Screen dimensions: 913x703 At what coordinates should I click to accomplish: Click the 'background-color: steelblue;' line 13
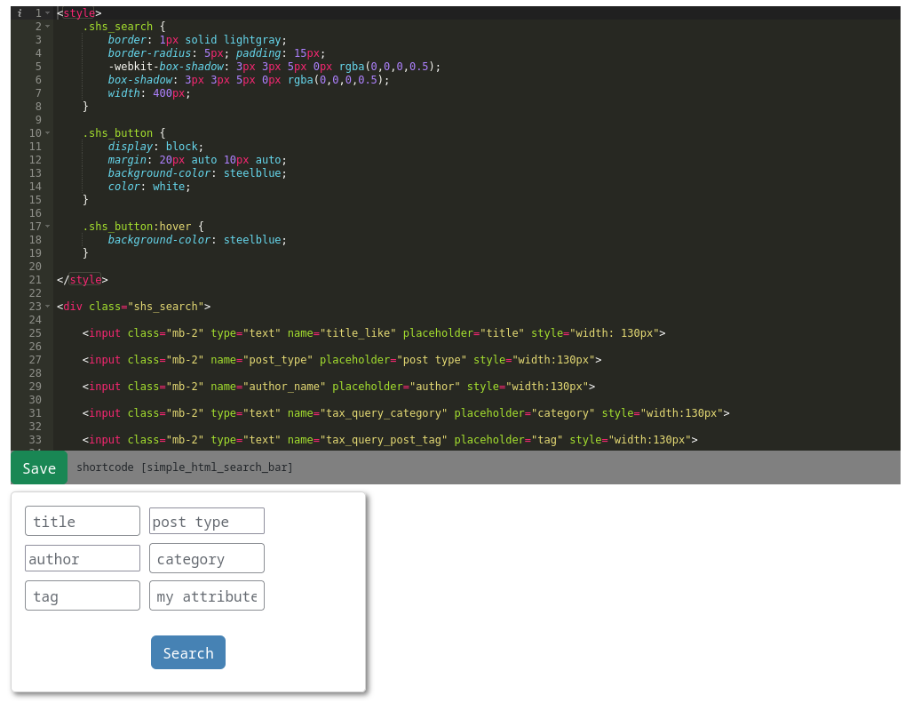point(197,173)
